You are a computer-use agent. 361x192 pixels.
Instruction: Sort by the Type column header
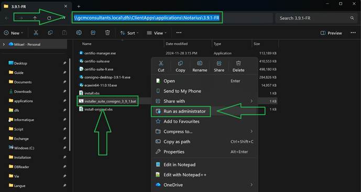pos(217,44)
